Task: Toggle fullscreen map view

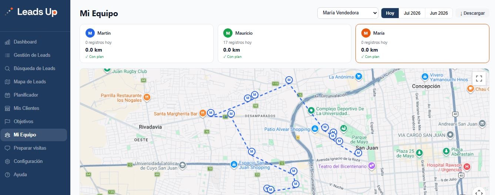Action: (x=479, y=78)
